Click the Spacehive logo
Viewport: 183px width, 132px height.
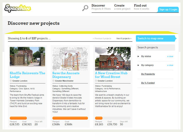point(18,8)
